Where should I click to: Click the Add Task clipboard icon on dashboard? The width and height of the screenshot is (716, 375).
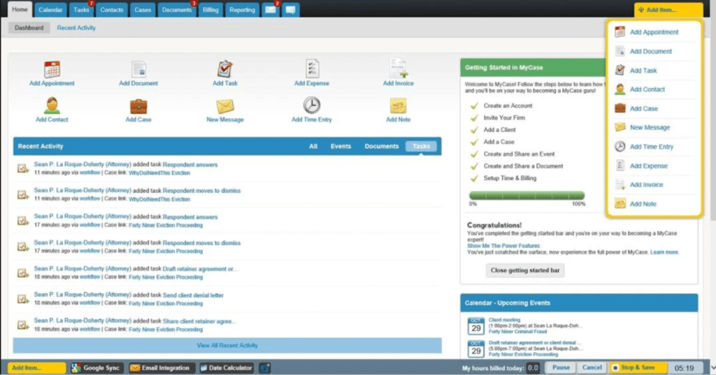(224, 69)
